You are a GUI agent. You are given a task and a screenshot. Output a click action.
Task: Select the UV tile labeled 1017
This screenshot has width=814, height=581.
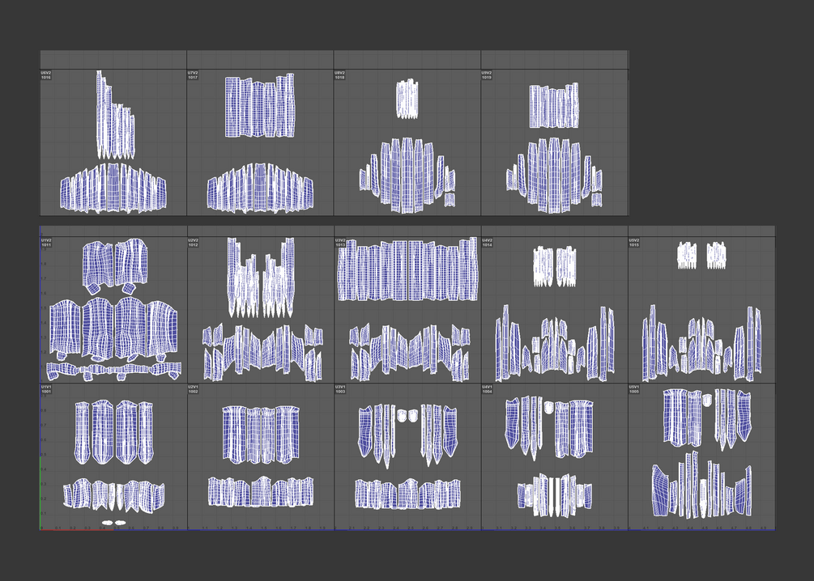[260, 142]
